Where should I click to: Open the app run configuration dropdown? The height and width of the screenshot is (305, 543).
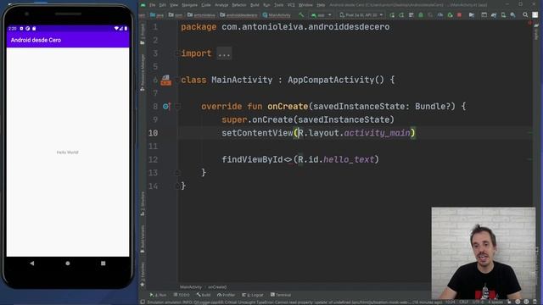point(322,15)
